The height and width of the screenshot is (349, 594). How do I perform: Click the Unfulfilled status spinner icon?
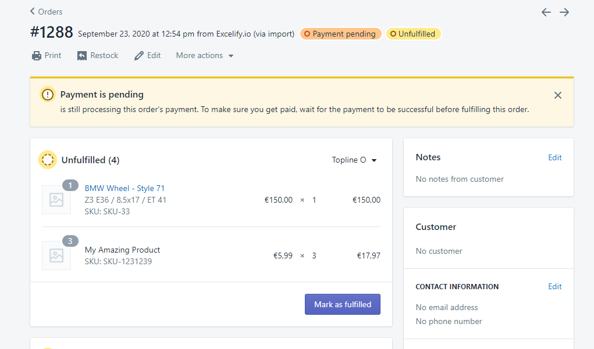(47, 159)
